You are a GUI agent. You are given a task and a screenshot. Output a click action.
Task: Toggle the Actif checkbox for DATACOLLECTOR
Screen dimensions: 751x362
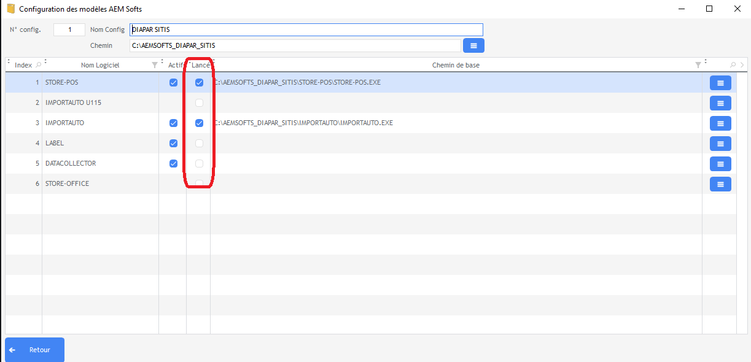coord(173,164)
